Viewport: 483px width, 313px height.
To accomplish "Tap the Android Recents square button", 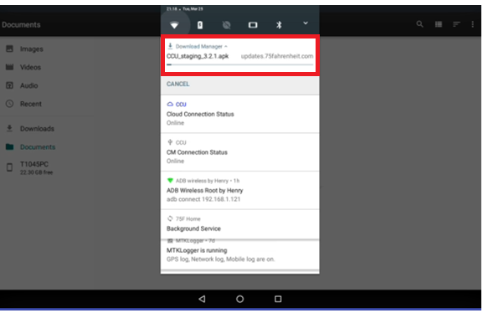I will point(278,299).
